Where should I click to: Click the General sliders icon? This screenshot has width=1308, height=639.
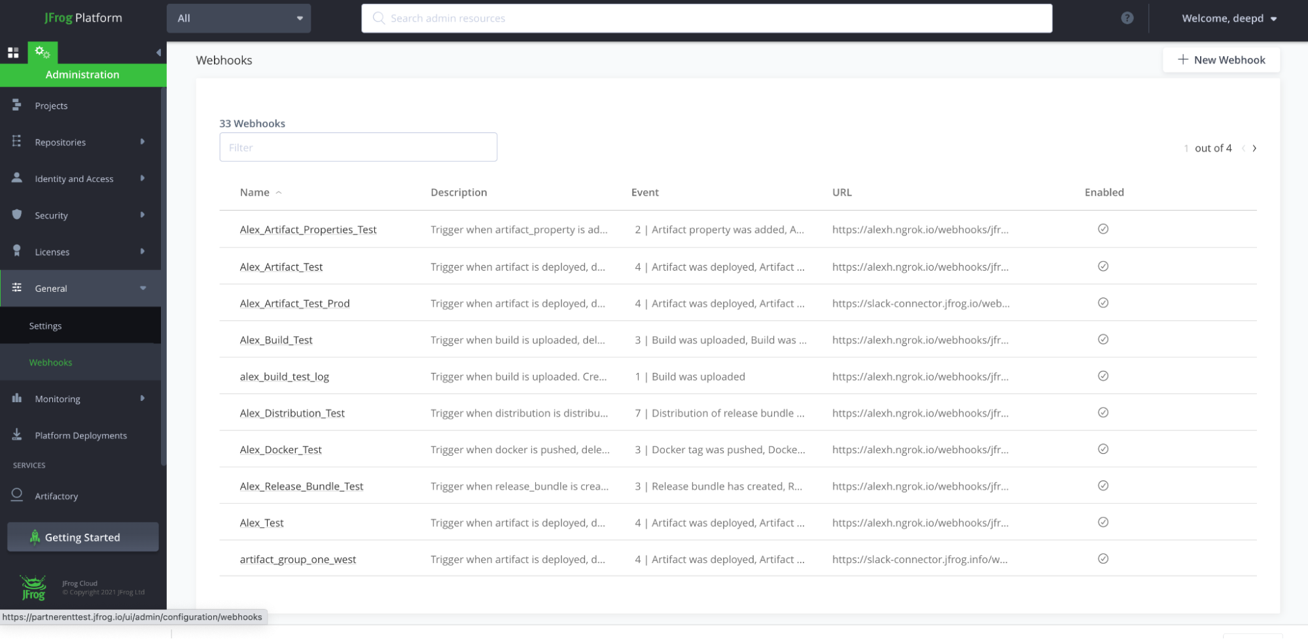(17, 288)
